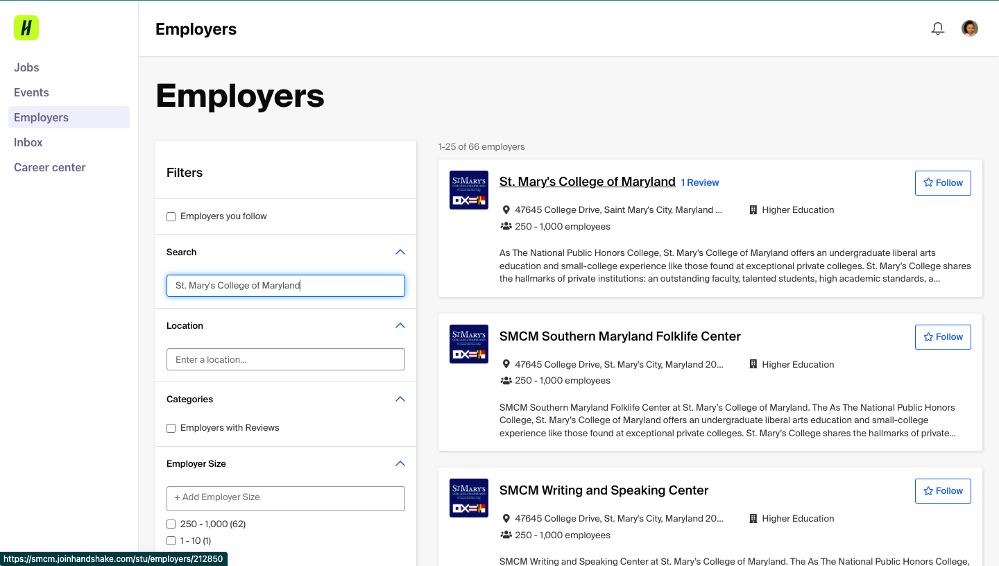This screenshot has width=999, height=566.
Task: Click building icon on St. Mary's College card
Action: [753, 209]
